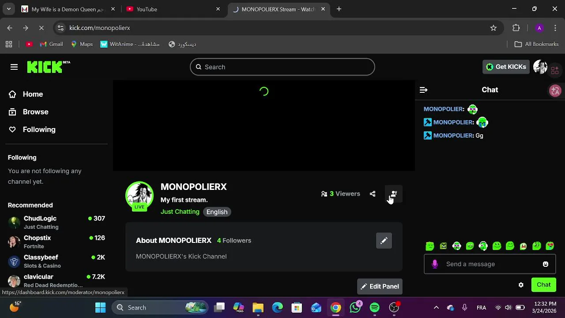Click the taskbar Search box
The height and width of the screenshot is (318, 565).
point(159,308)
